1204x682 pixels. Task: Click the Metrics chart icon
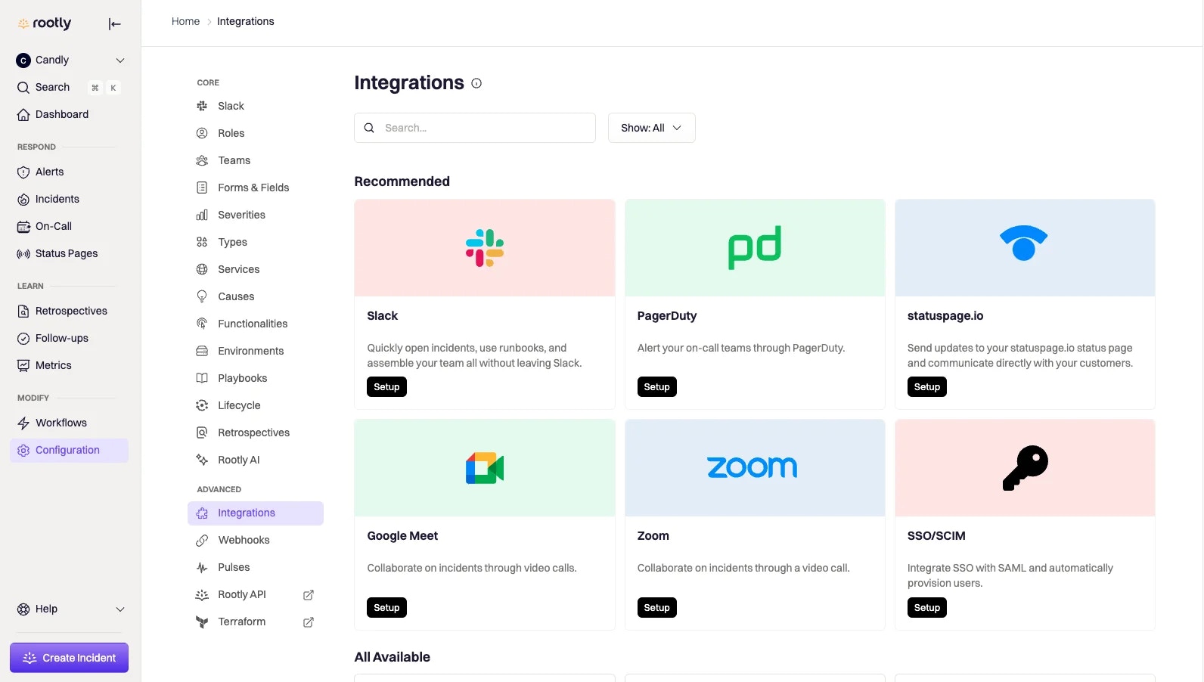pos(23,366)
